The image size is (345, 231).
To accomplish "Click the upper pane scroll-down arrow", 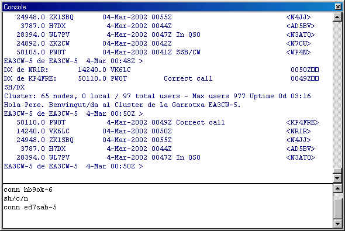I will pyautogui.click(x=337, y=178).
